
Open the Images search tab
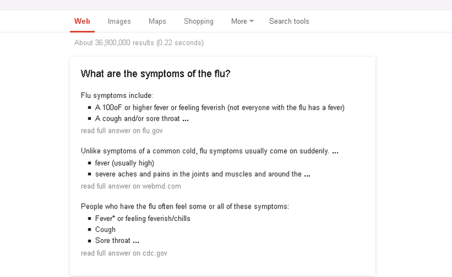click(x=119, y=21)
